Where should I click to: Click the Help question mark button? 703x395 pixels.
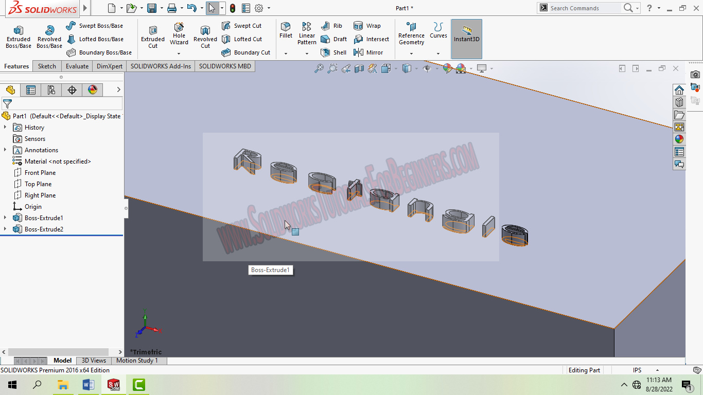tap(649, 8)
